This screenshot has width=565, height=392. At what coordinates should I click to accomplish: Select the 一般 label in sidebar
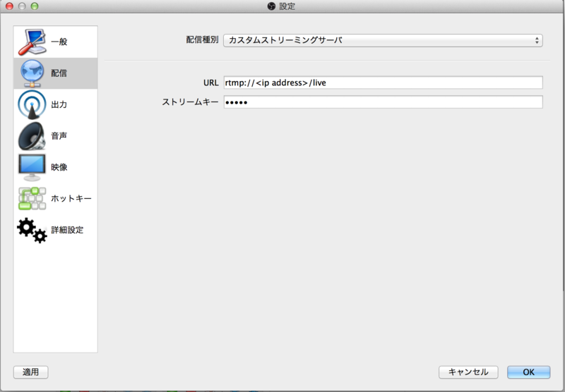coord(59,42)
